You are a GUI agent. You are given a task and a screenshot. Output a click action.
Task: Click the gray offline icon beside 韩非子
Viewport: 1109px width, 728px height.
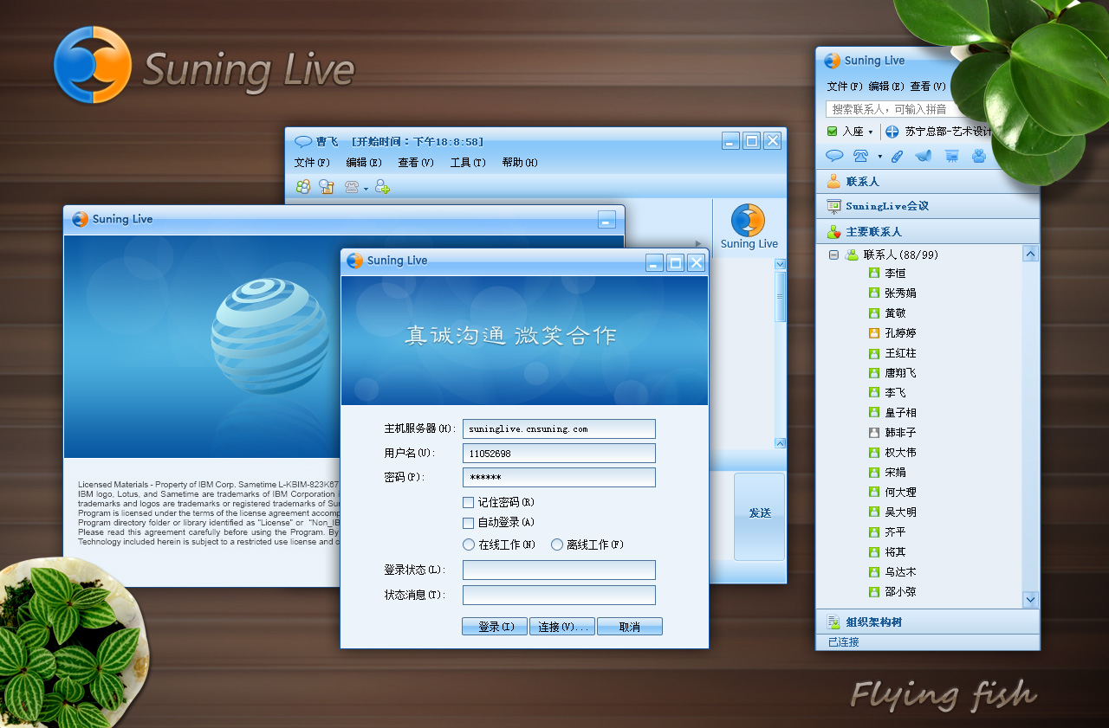coord(874,433)
